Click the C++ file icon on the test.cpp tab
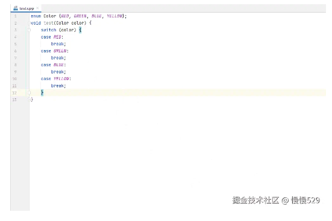This screenshot has width=332, height=221. coord(16,8)
